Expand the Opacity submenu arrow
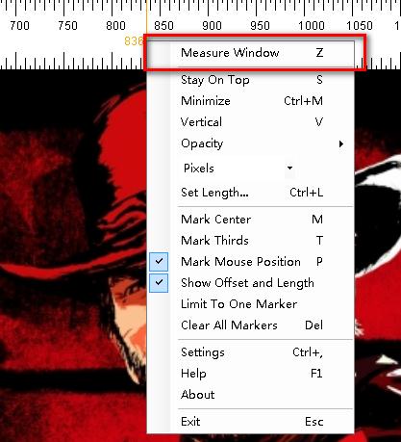This screenshot has width=401, height=442. (341, 143)
